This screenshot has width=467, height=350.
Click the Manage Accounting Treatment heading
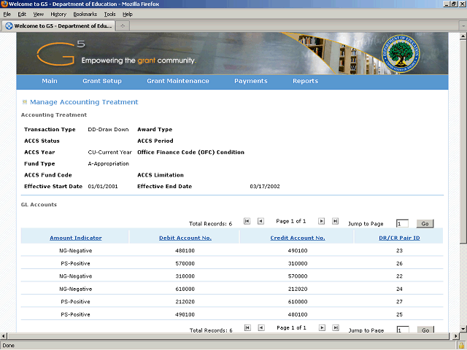84,102
